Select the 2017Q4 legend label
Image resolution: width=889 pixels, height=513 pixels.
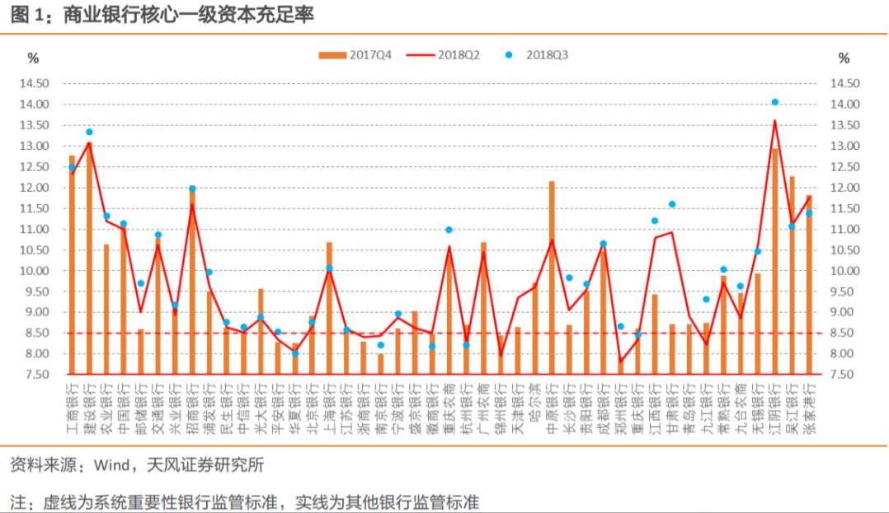[370, 55]
